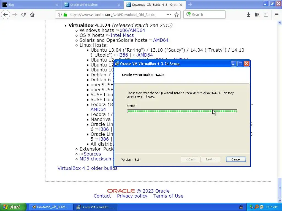Toggle the sidebar view icon
This screenshot has height=211, width=282.
(266, 15)
